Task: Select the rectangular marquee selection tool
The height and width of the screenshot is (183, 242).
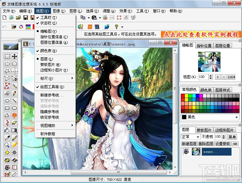Action: (x=7, y=56)
